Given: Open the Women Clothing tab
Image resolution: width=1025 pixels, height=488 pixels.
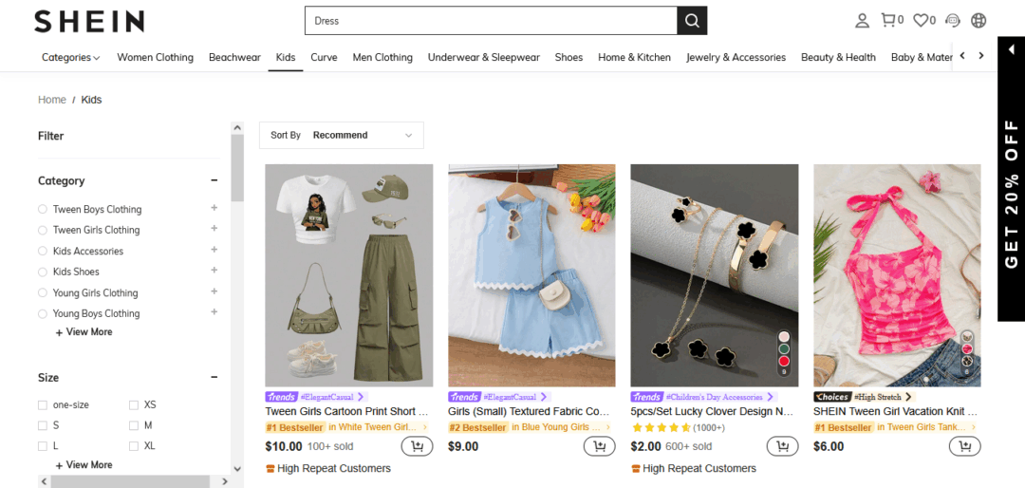Looking at the screenshot, I should click(155, 58).
